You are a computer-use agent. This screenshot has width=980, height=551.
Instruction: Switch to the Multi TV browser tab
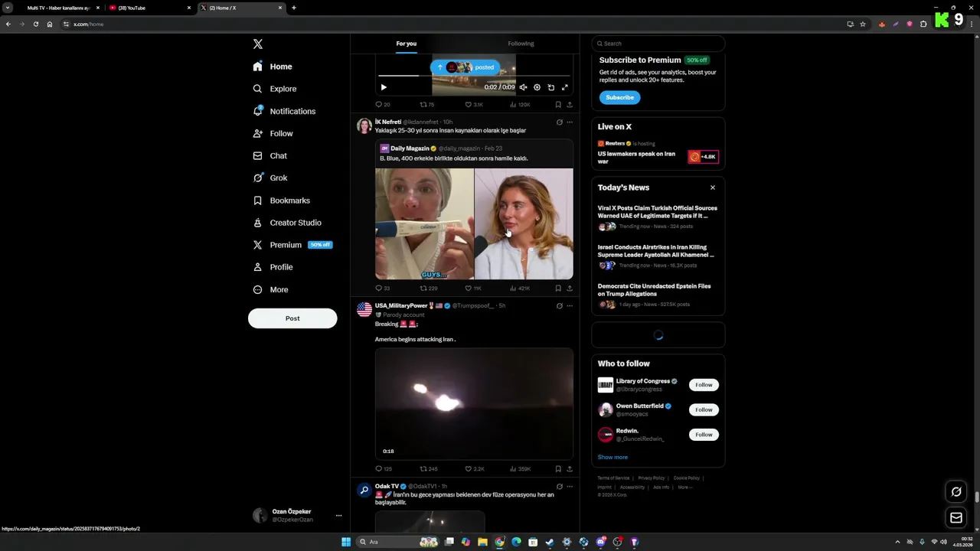tap(58, 8)
